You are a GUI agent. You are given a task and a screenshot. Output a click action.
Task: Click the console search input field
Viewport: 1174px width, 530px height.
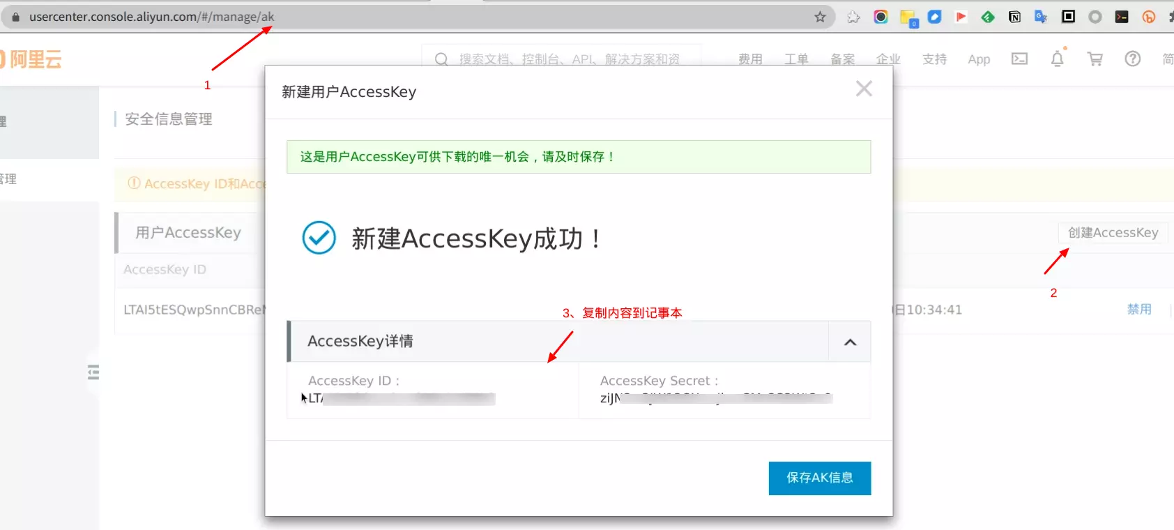pyautogui.click(x=561, y=59)
